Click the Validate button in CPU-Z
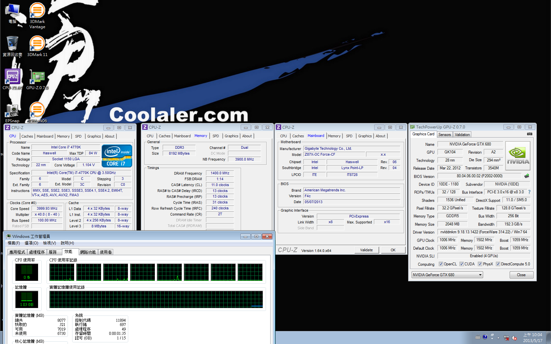The image size is (551, 344). [366, 250]
